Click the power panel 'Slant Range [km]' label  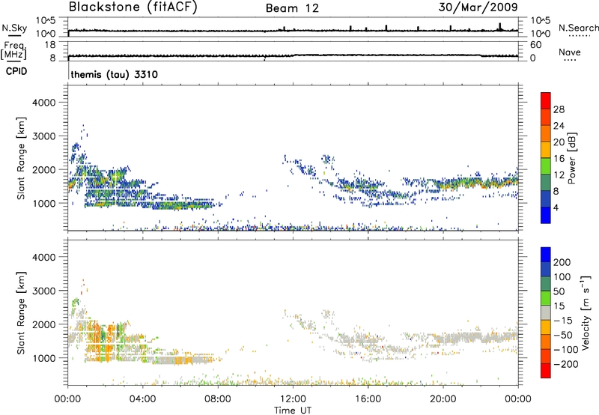pyautogui.click(x=21, y=159)
